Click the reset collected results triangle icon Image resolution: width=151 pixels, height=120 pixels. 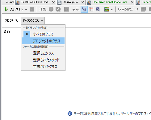tap(67, 9)
